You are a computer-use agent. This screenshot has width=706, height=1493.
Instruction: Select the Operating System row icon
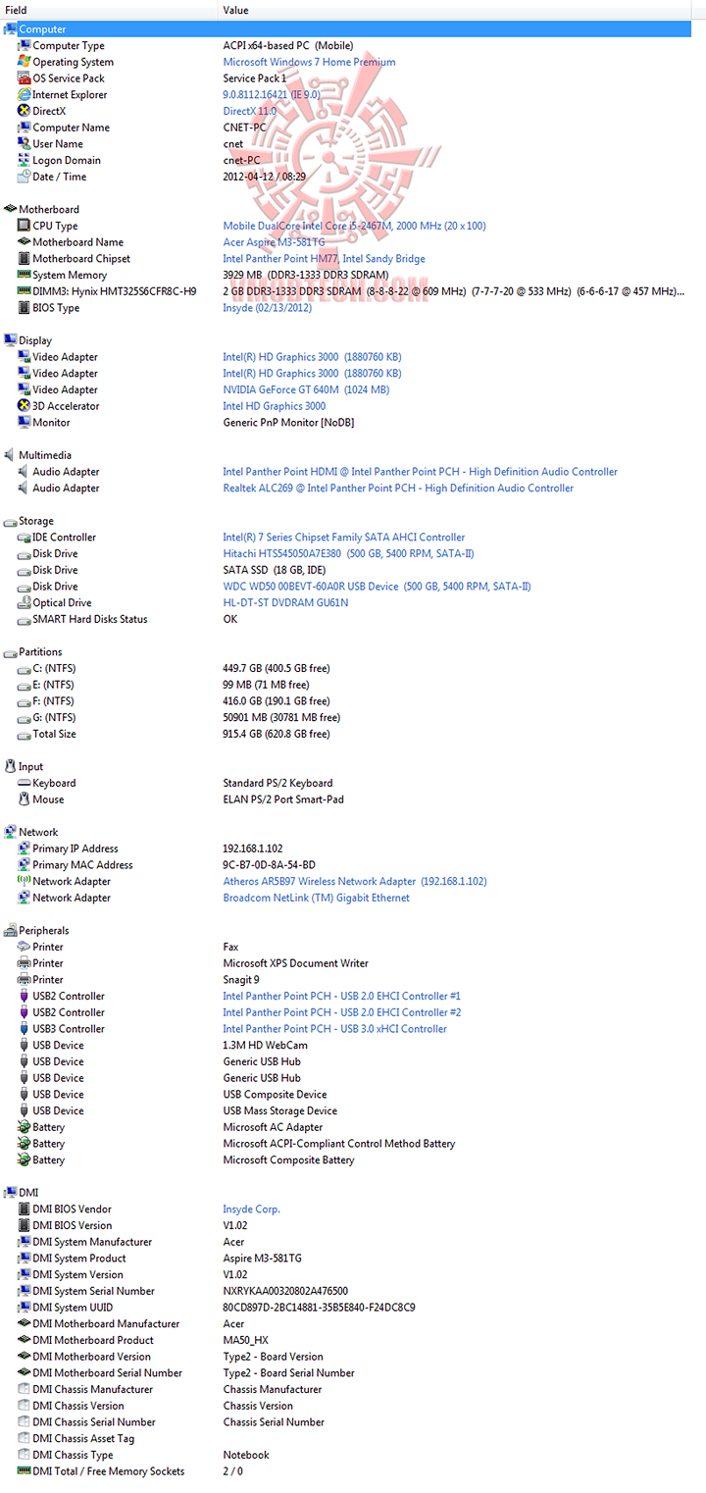pos(25,62)
